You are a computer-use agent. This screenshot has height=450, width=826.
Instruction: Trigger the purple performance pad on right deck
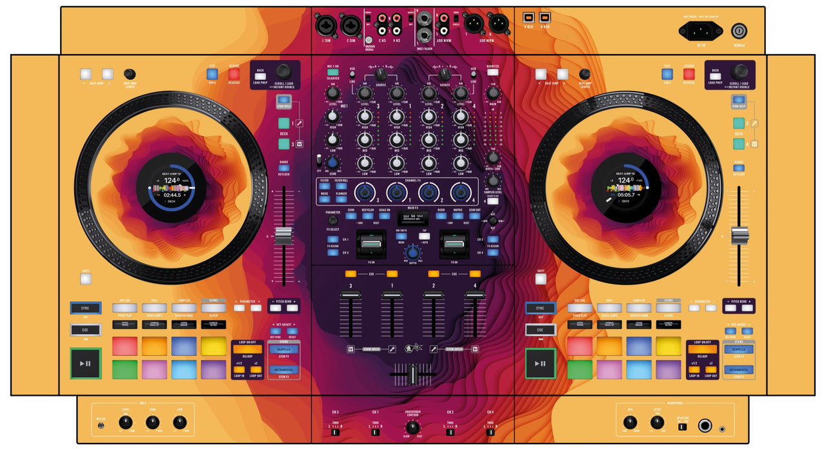tap(668, 369)
